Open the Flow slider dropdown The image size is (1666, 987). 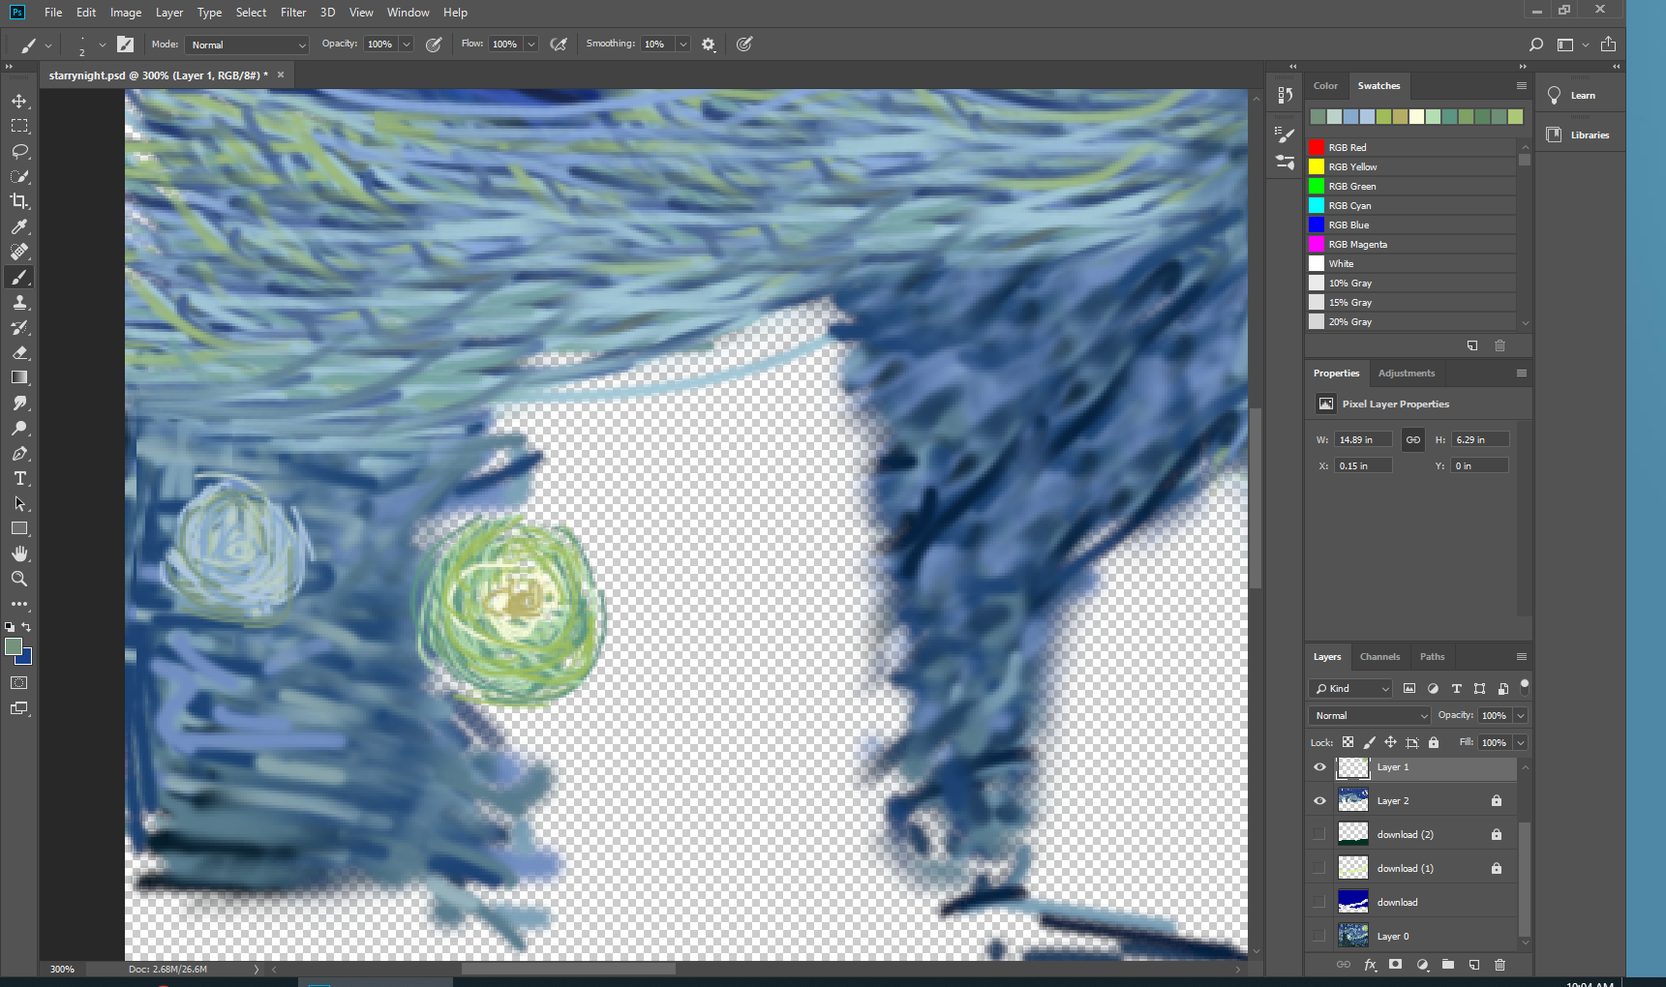(x=531, y=45)
